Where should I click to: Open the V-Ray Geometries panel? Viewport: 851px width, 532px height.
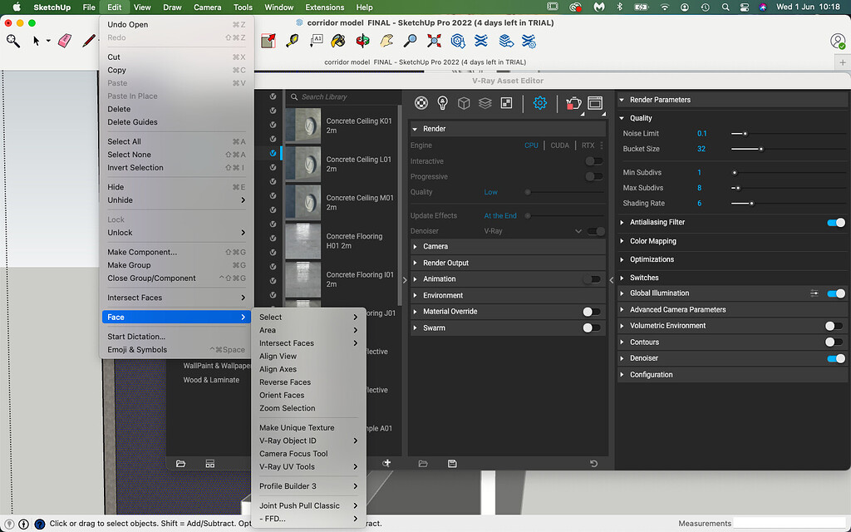point(464,102)
